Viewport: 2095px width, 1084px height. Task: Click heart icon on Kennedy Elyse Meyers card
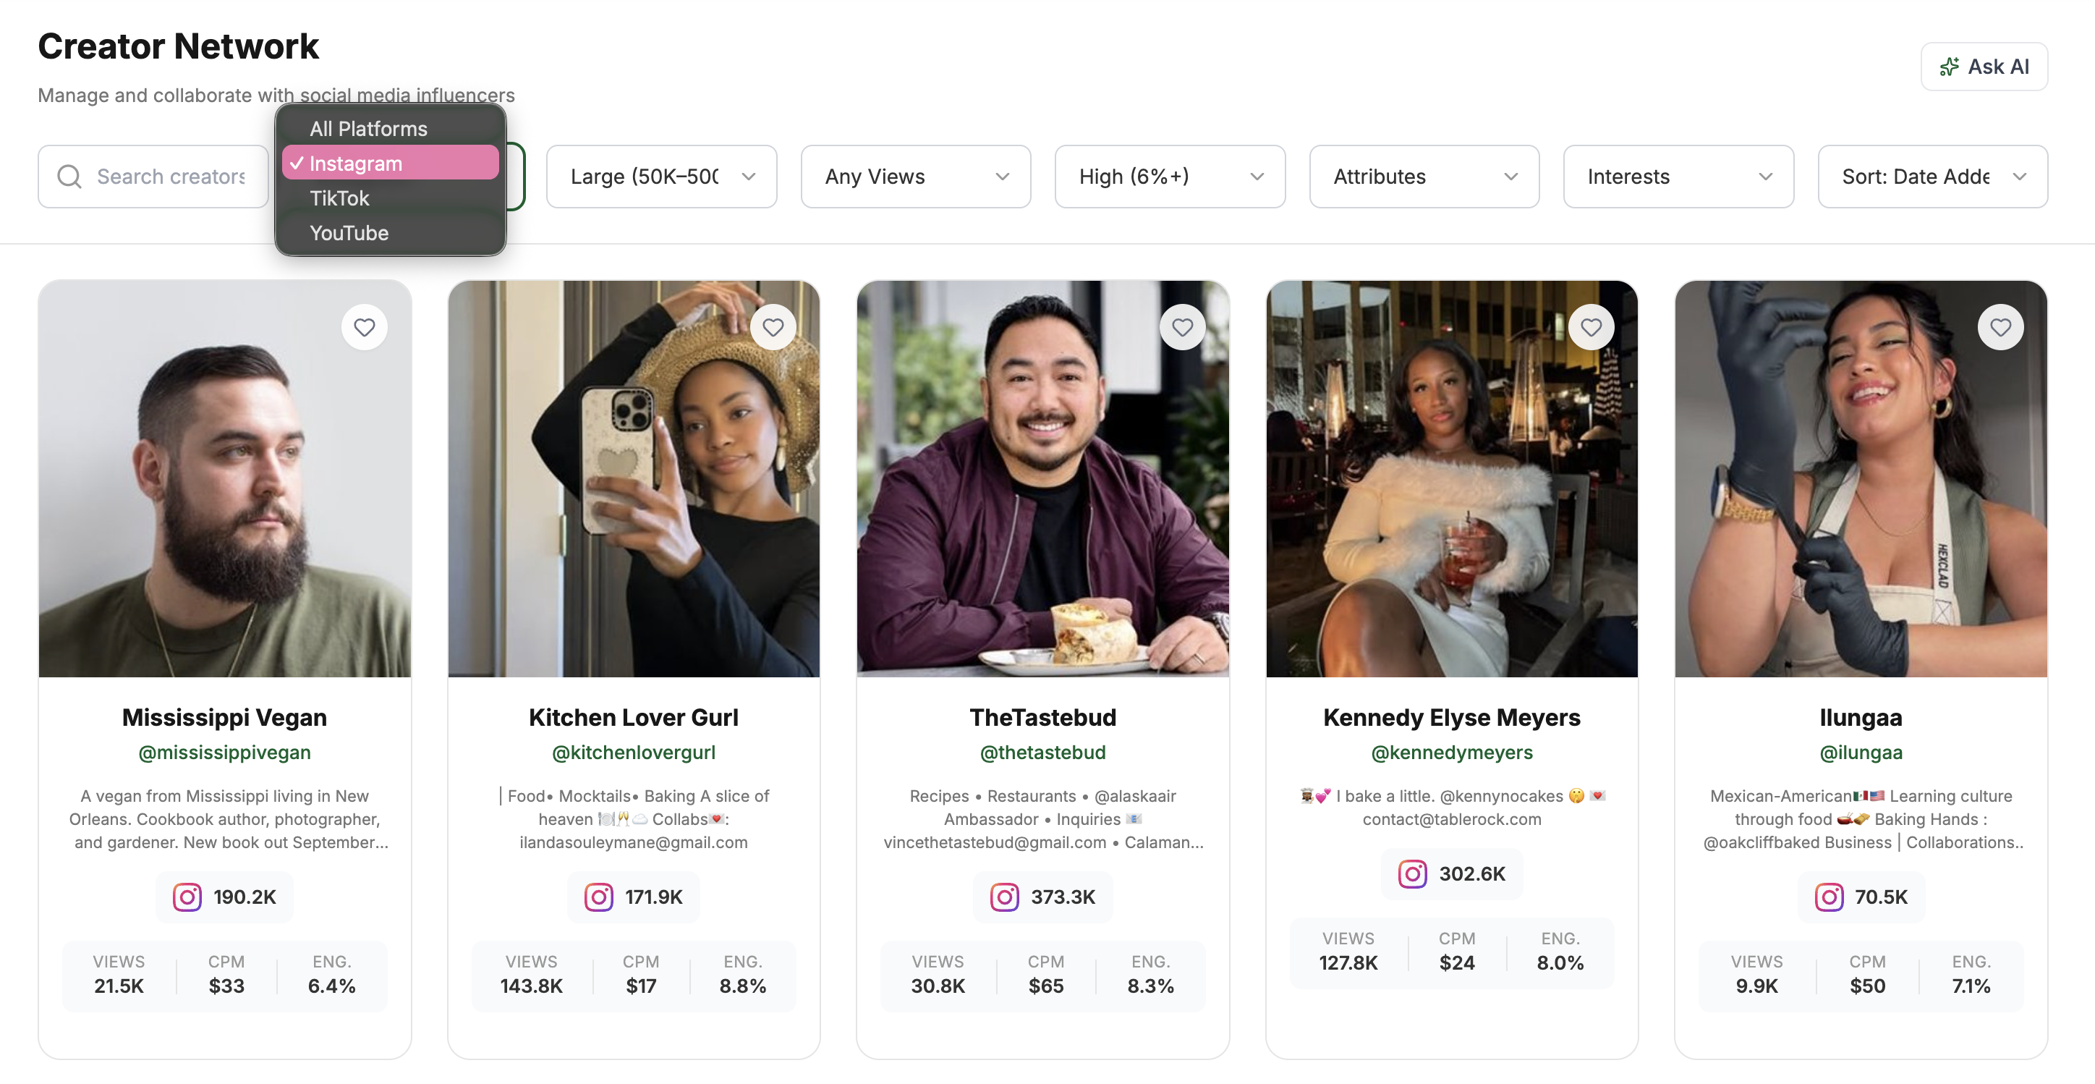point(1591,327)
